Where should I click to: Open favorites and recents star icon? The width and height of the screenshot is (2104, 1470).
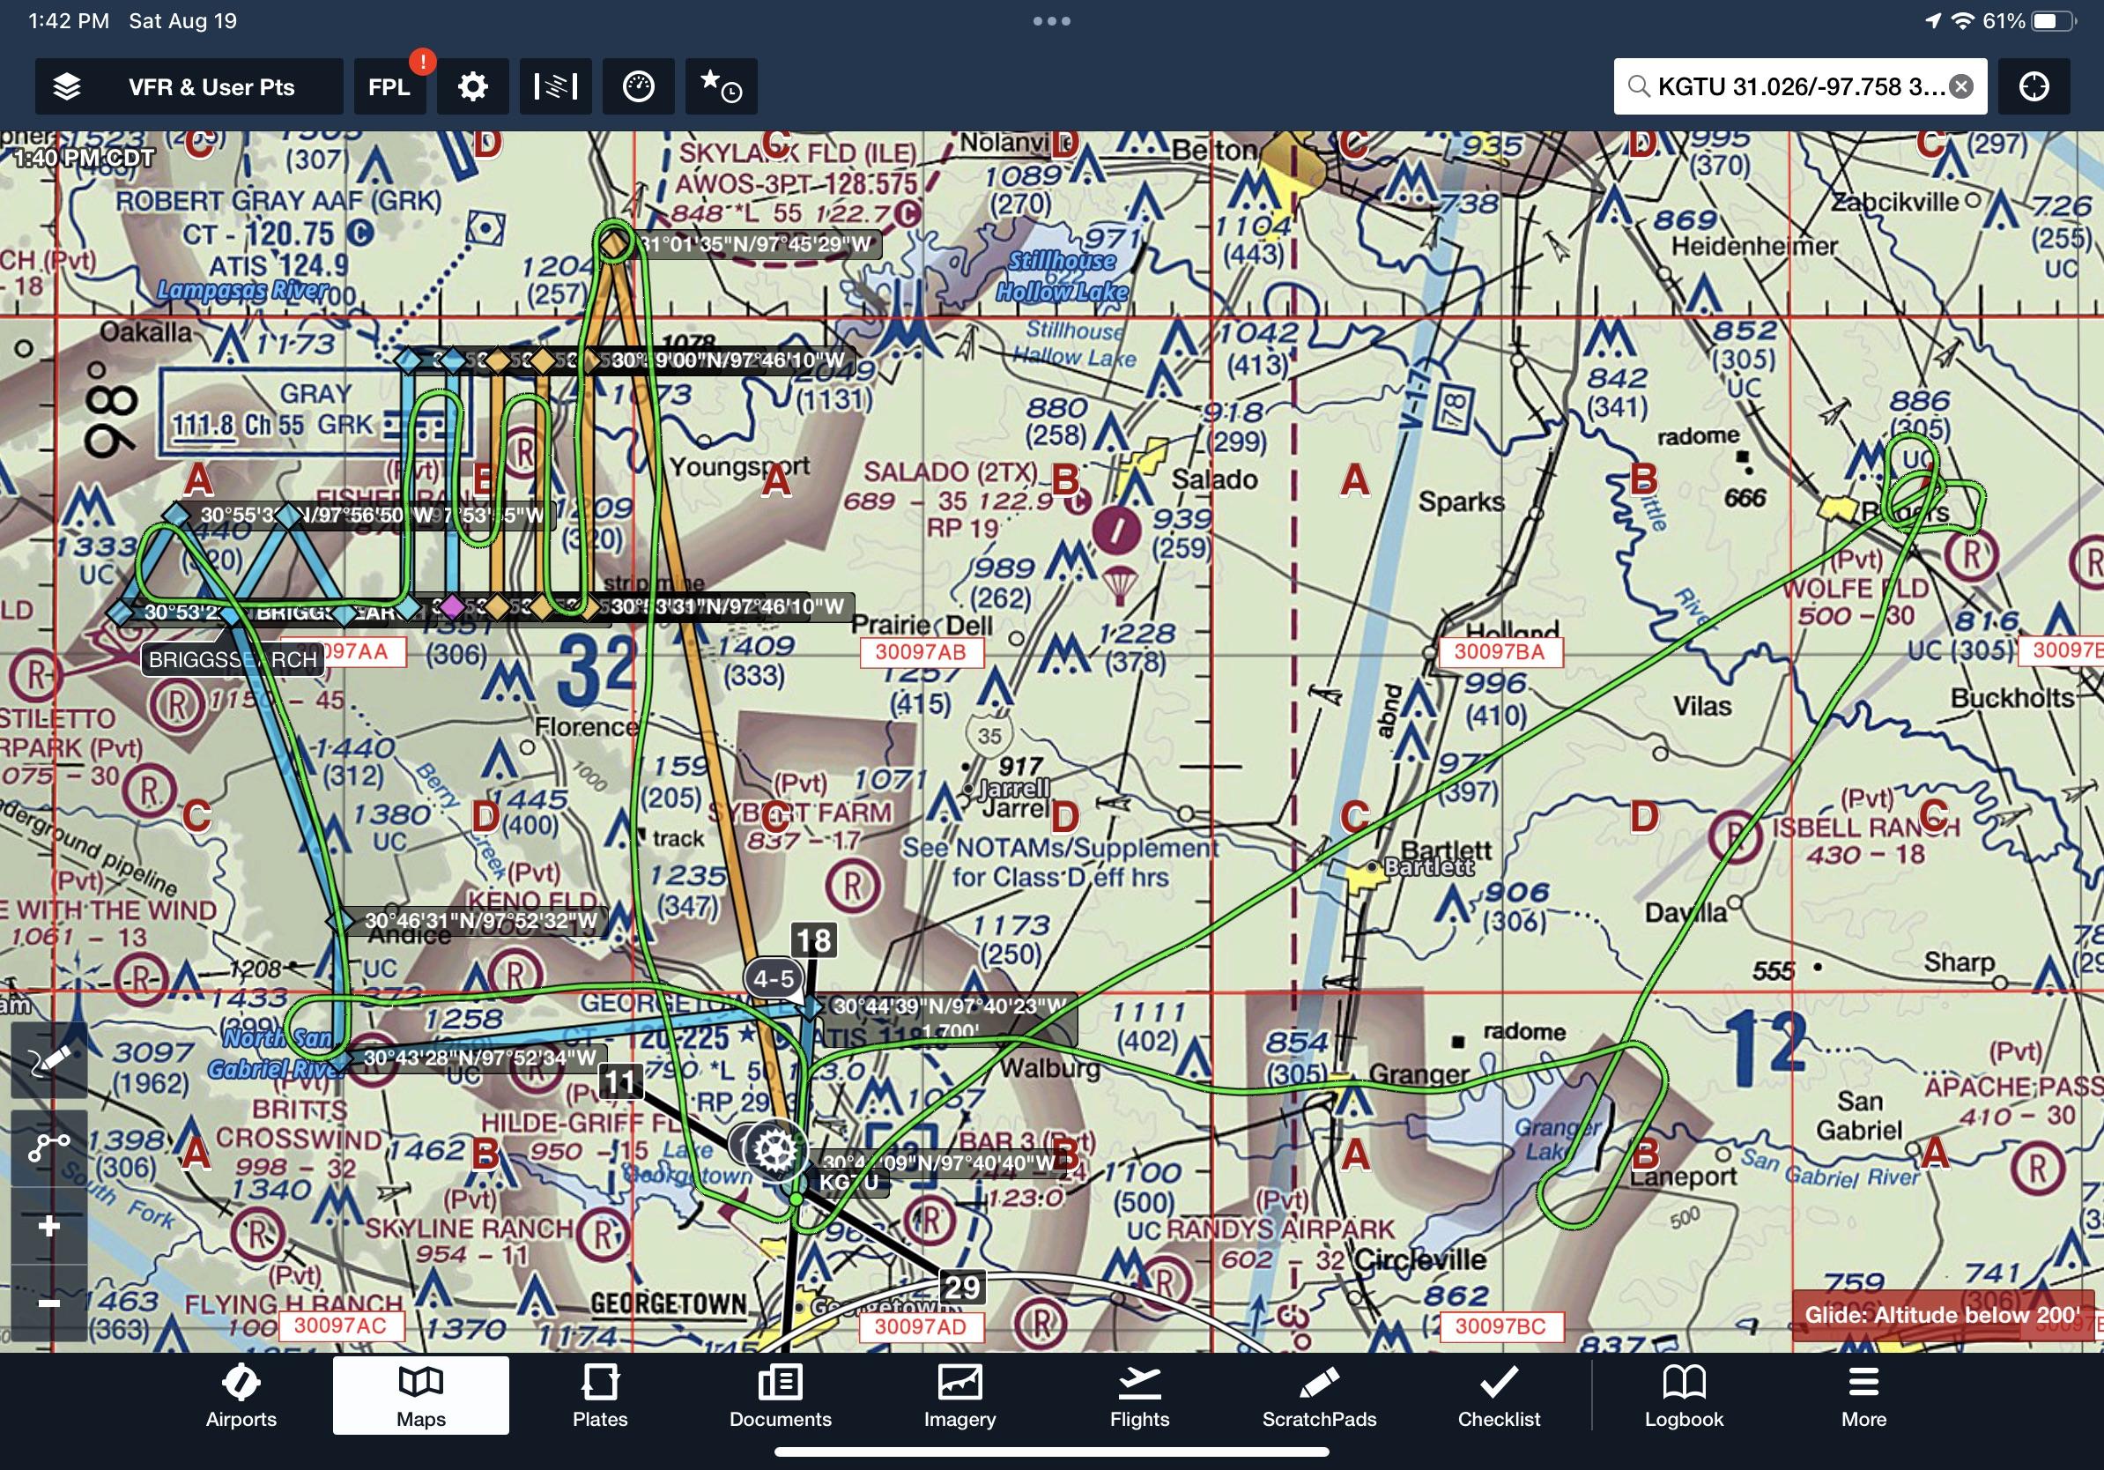722,87
